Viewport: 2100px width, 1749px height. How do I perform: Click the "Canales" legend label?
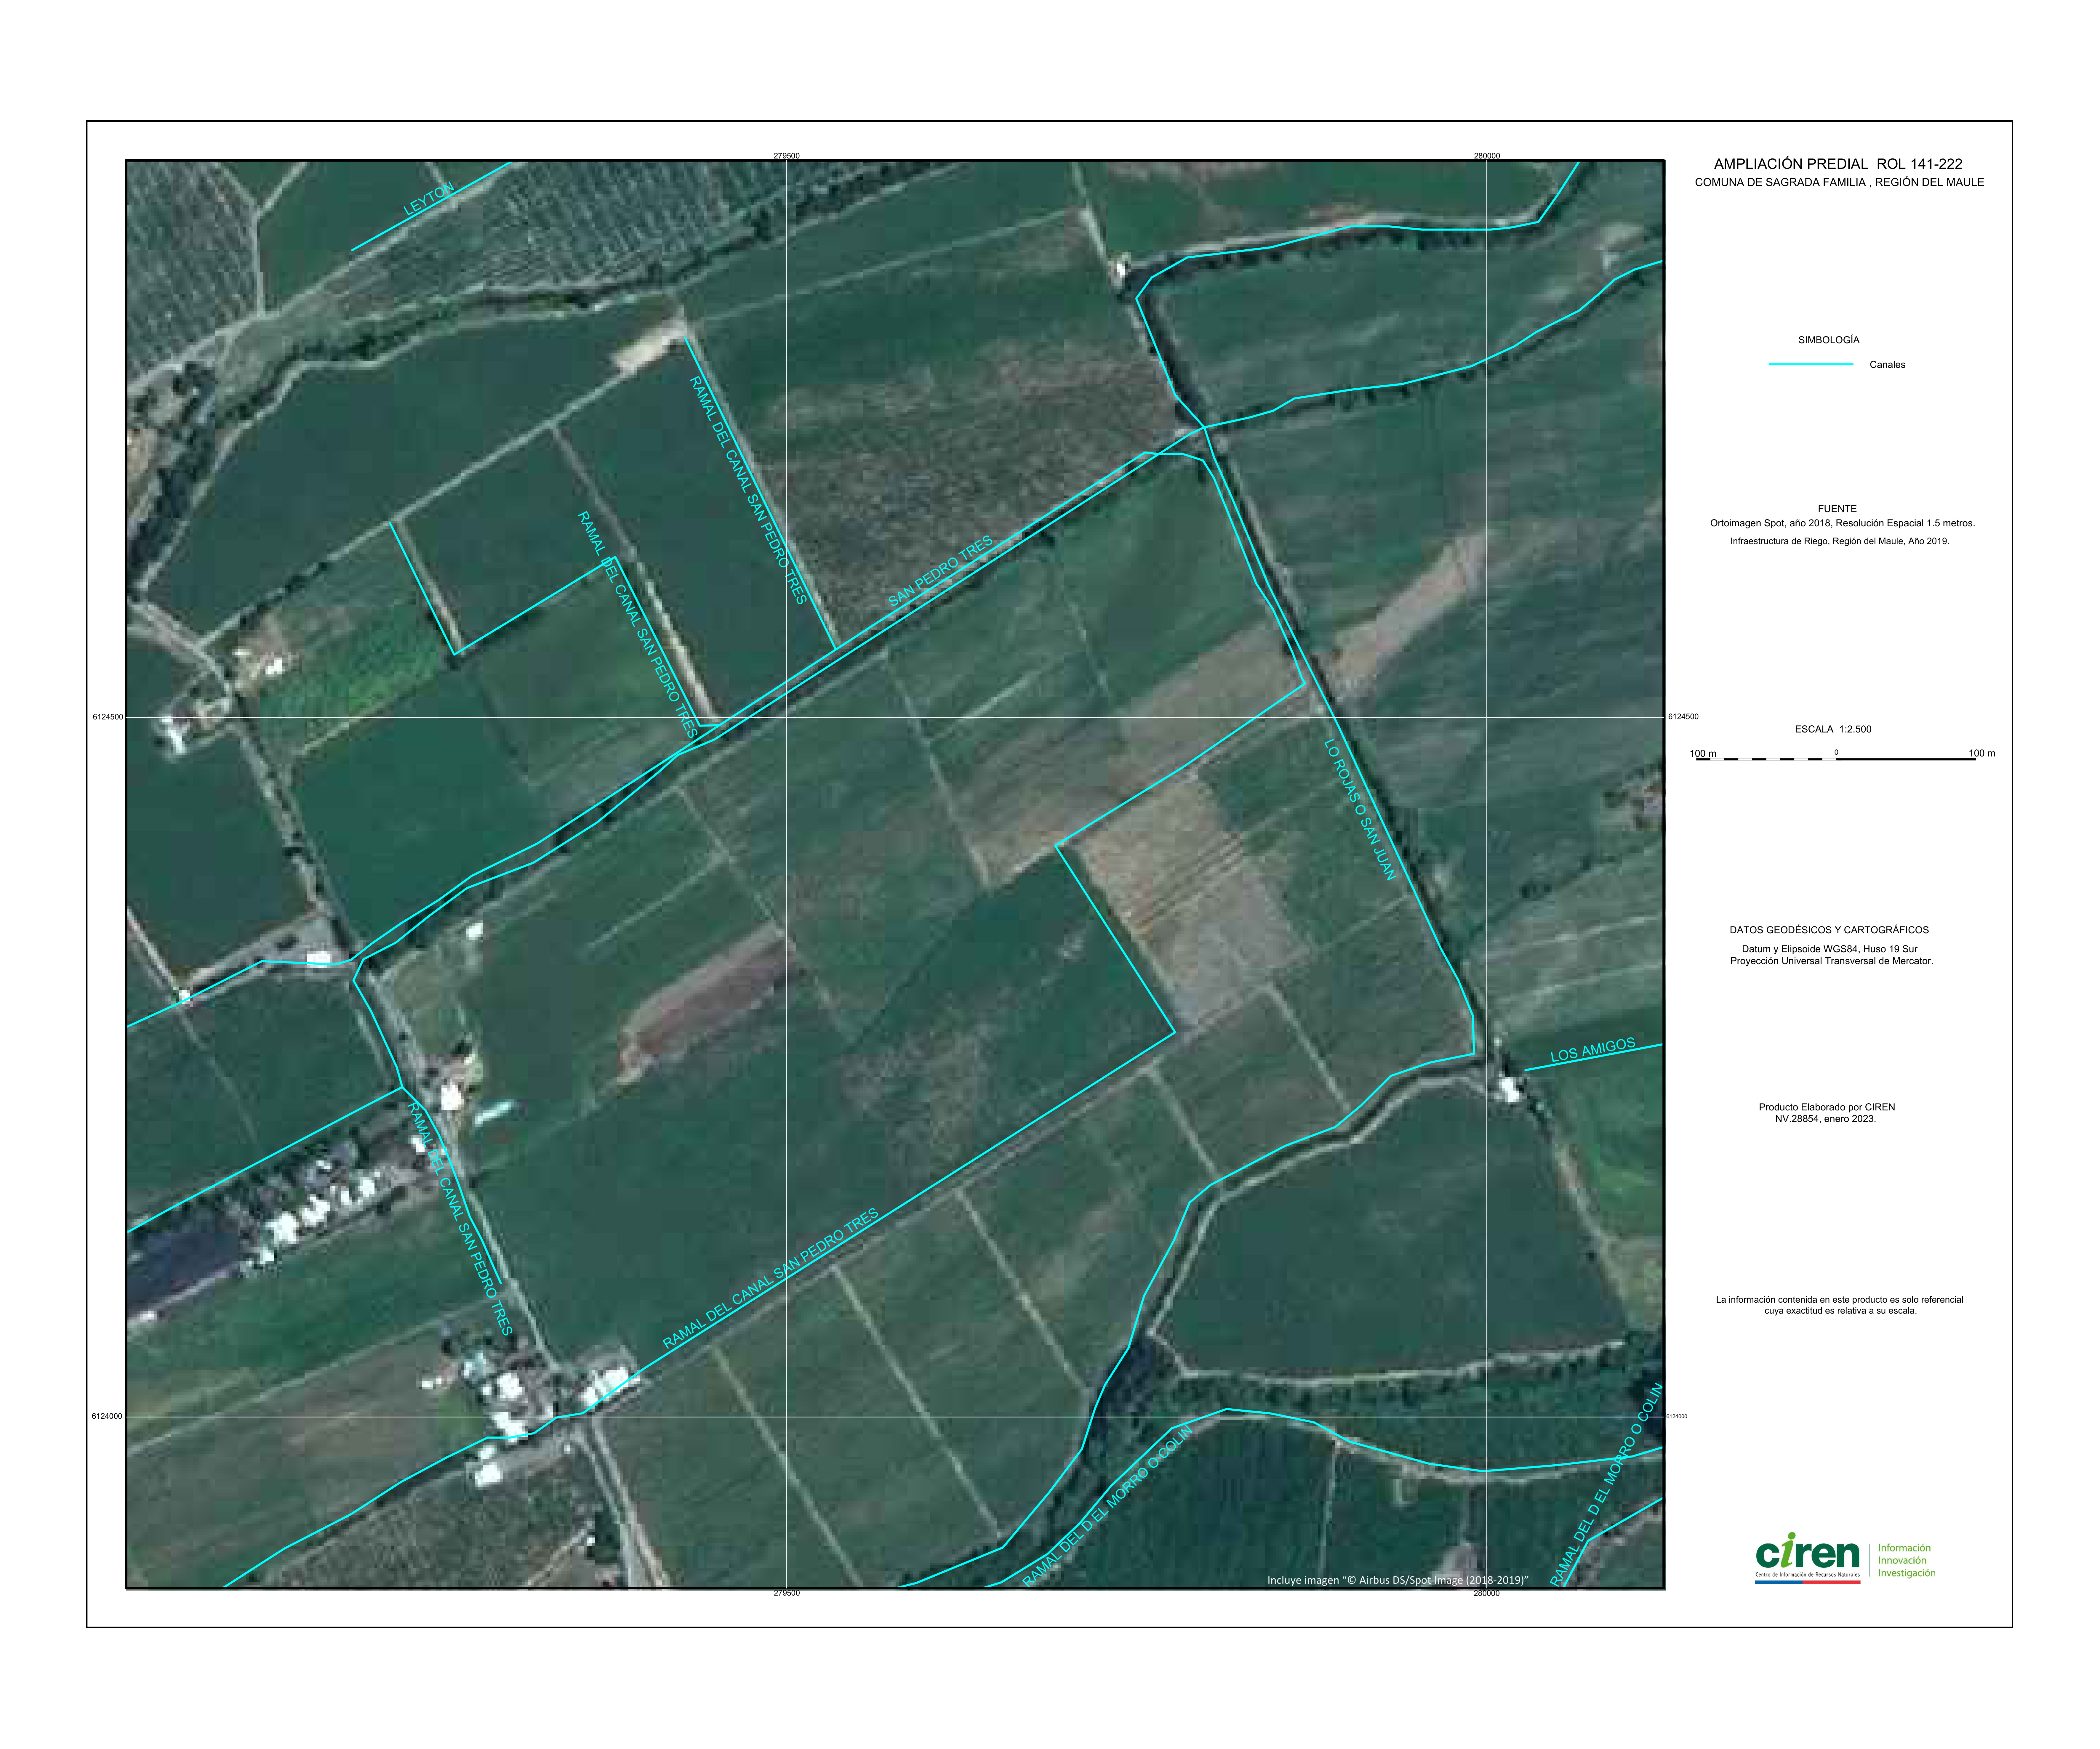(x=1887, y=365)
